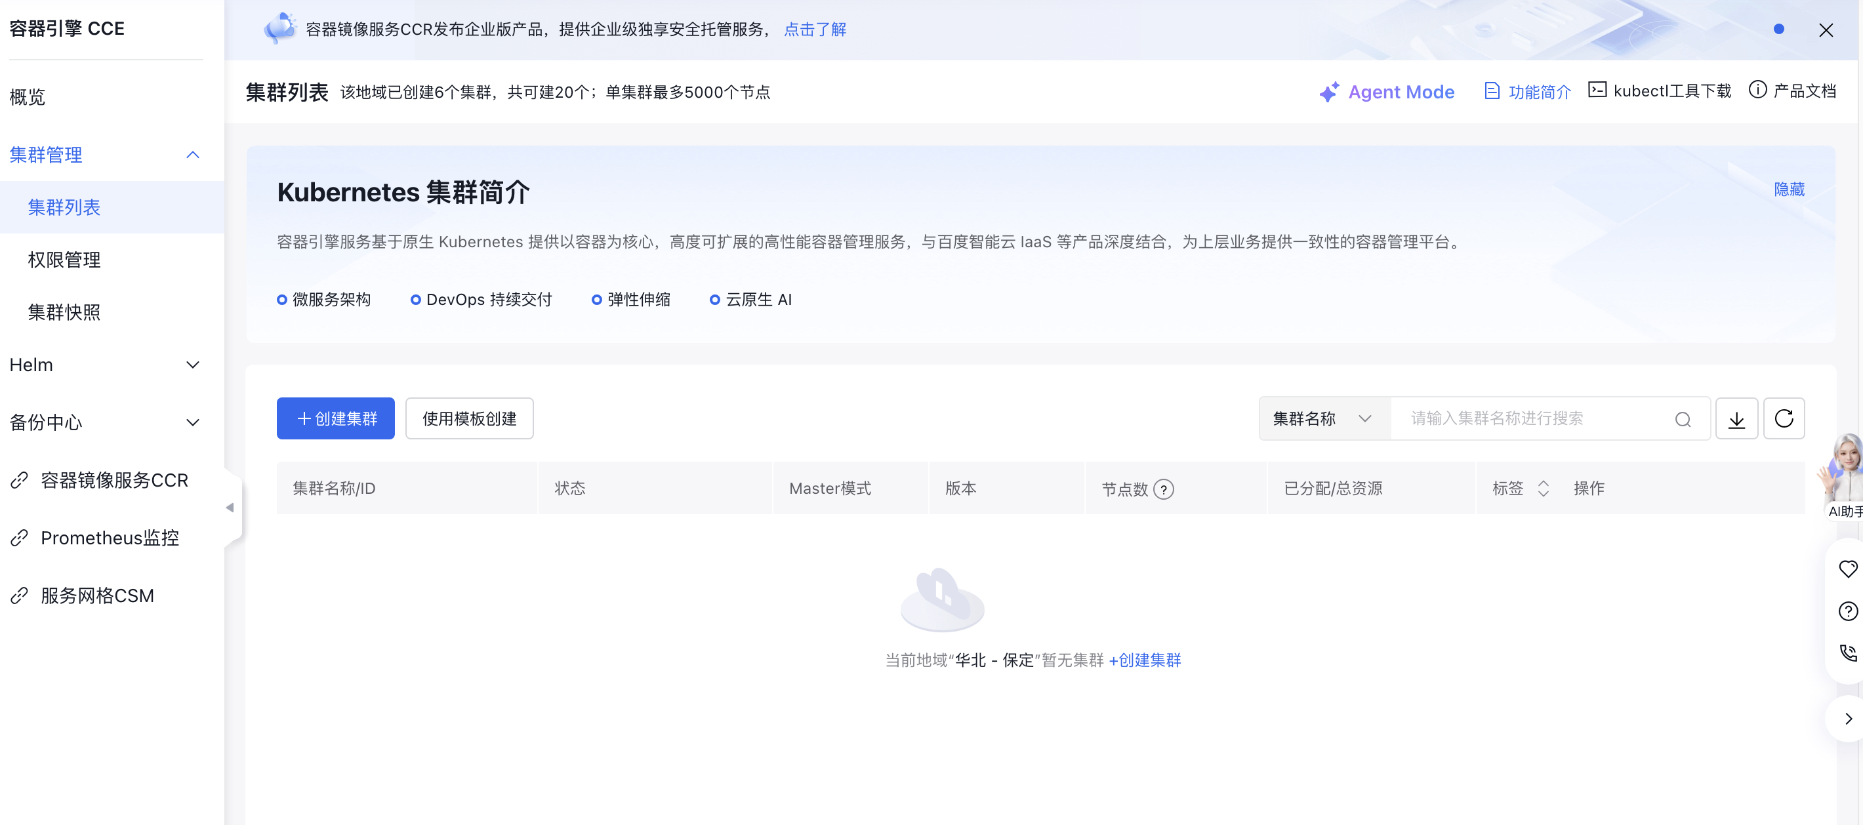Click the floating help question icon
Image resolution: width=1863 pixels, height=825 pixels.
(1848, 611)
